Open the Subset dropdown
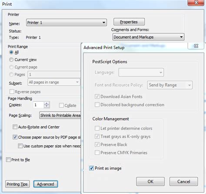 (54, 82)
